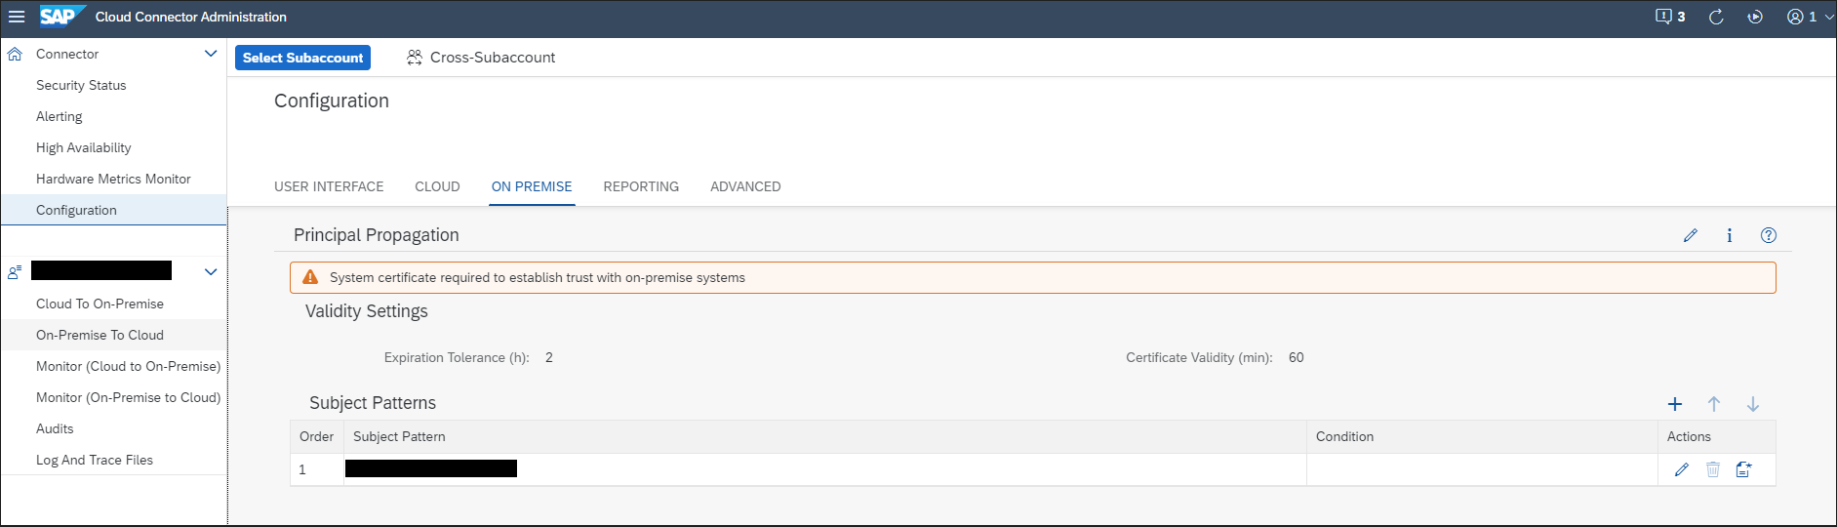The width and height of the screenshot is (1837, 527).
Task: Open the user account menu icon
Action: (x=1795, y=17)
